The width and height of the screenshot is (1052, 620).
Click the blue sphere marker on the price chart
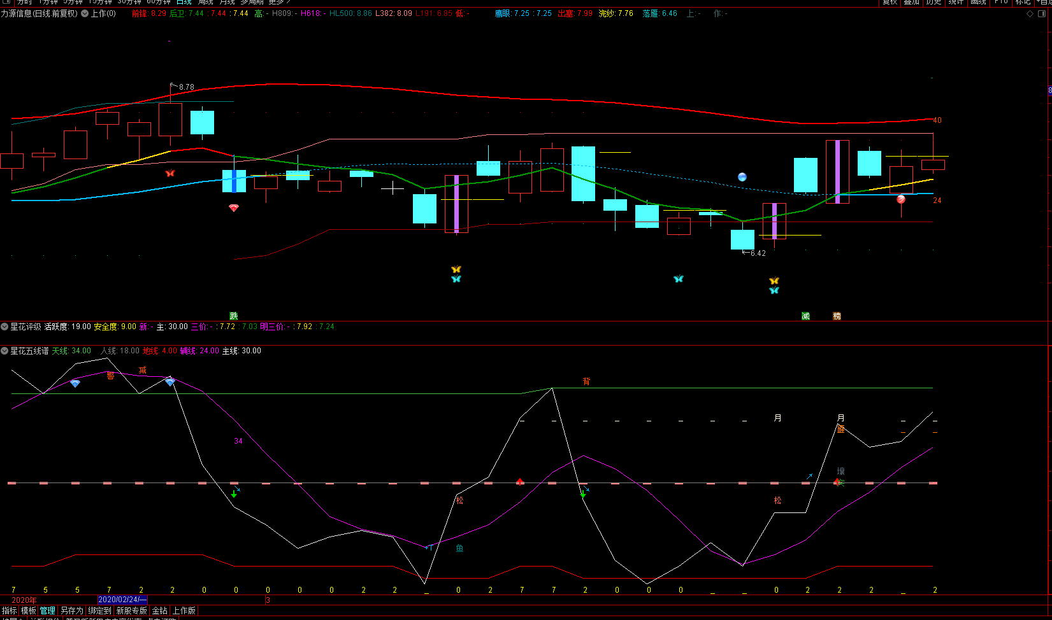pyautogui.click(x=742, y=177)
